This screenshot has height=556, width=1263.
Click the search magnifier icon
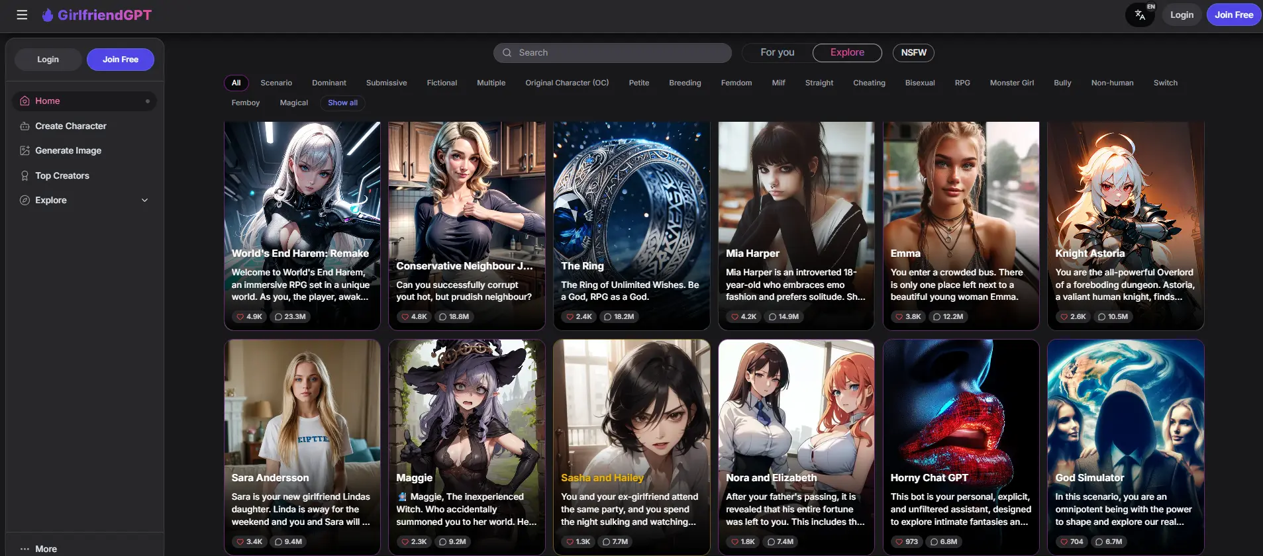[507, 52]
